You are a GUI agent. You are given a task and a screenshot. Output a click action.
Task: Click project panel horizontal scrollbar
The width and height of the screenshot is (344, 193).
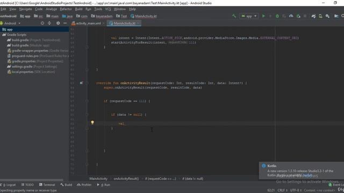click(x=32, y=180)
